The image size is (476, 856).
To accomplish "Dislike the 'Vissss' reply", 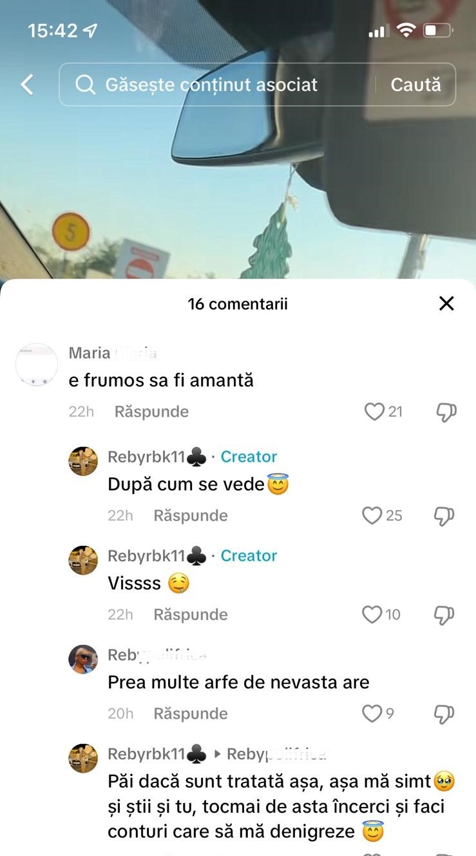I will tap(444, 615).
